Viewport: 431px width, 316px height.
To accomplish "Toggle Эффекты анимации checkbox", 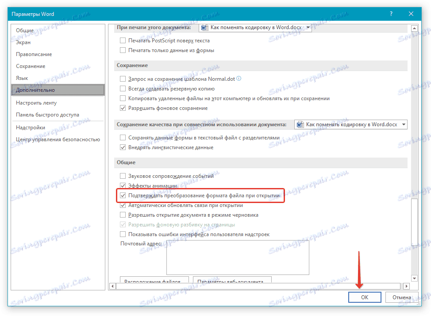I will click(123, 185).
